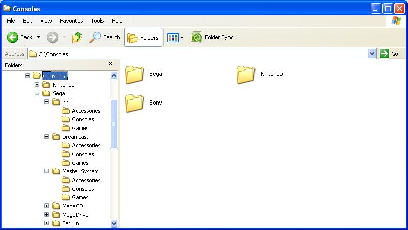
Task: Select the Nintendo folder icon in main pane
Action: click(246, 74)
